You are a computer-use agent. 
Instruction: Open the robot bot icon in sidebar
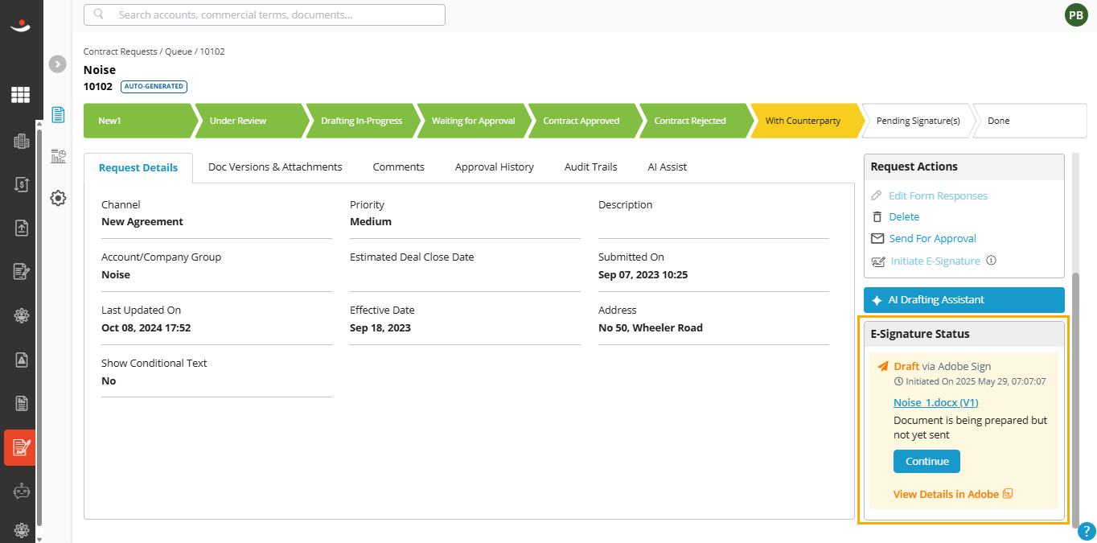coord(22,491)
